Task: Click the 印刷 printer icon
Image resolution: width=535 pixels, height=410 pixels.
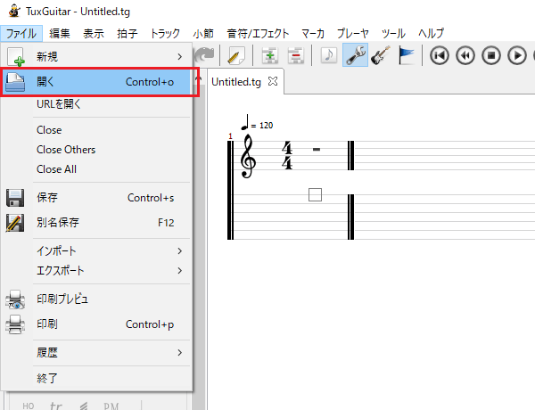Action: click(x=15, y=324)
